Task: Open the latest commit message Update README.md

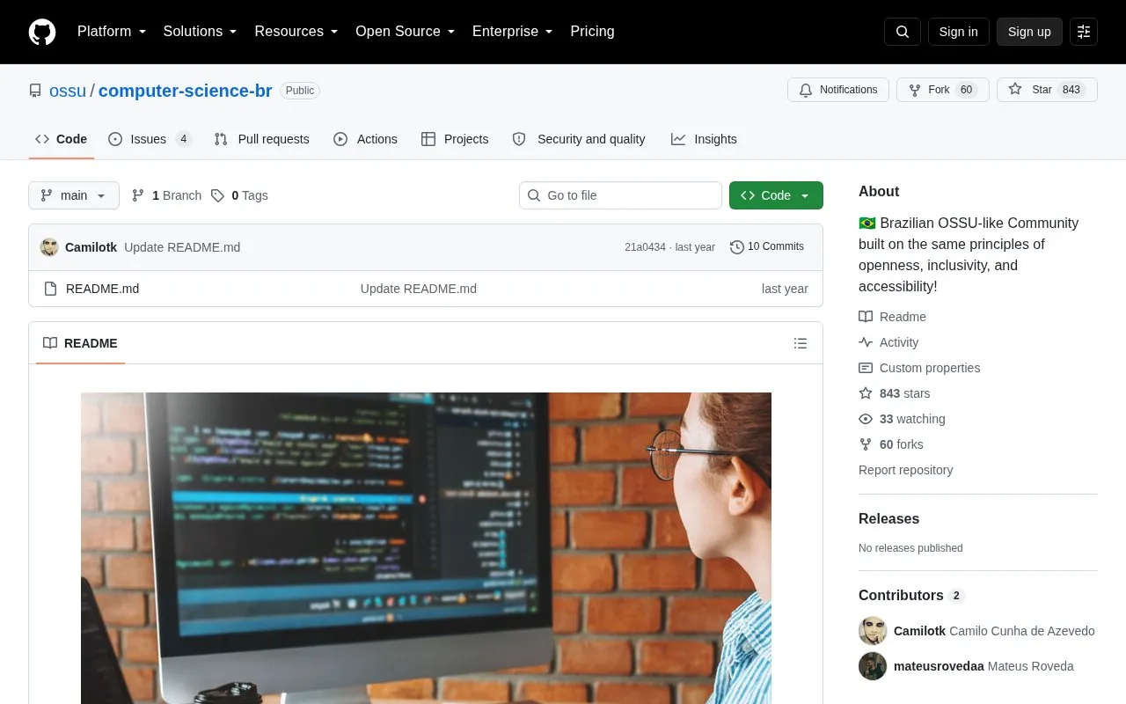Action: pos(182,247)
